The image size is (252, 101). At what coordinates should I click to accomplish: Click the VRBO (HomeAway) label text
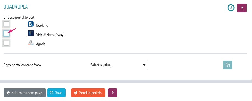50,35
